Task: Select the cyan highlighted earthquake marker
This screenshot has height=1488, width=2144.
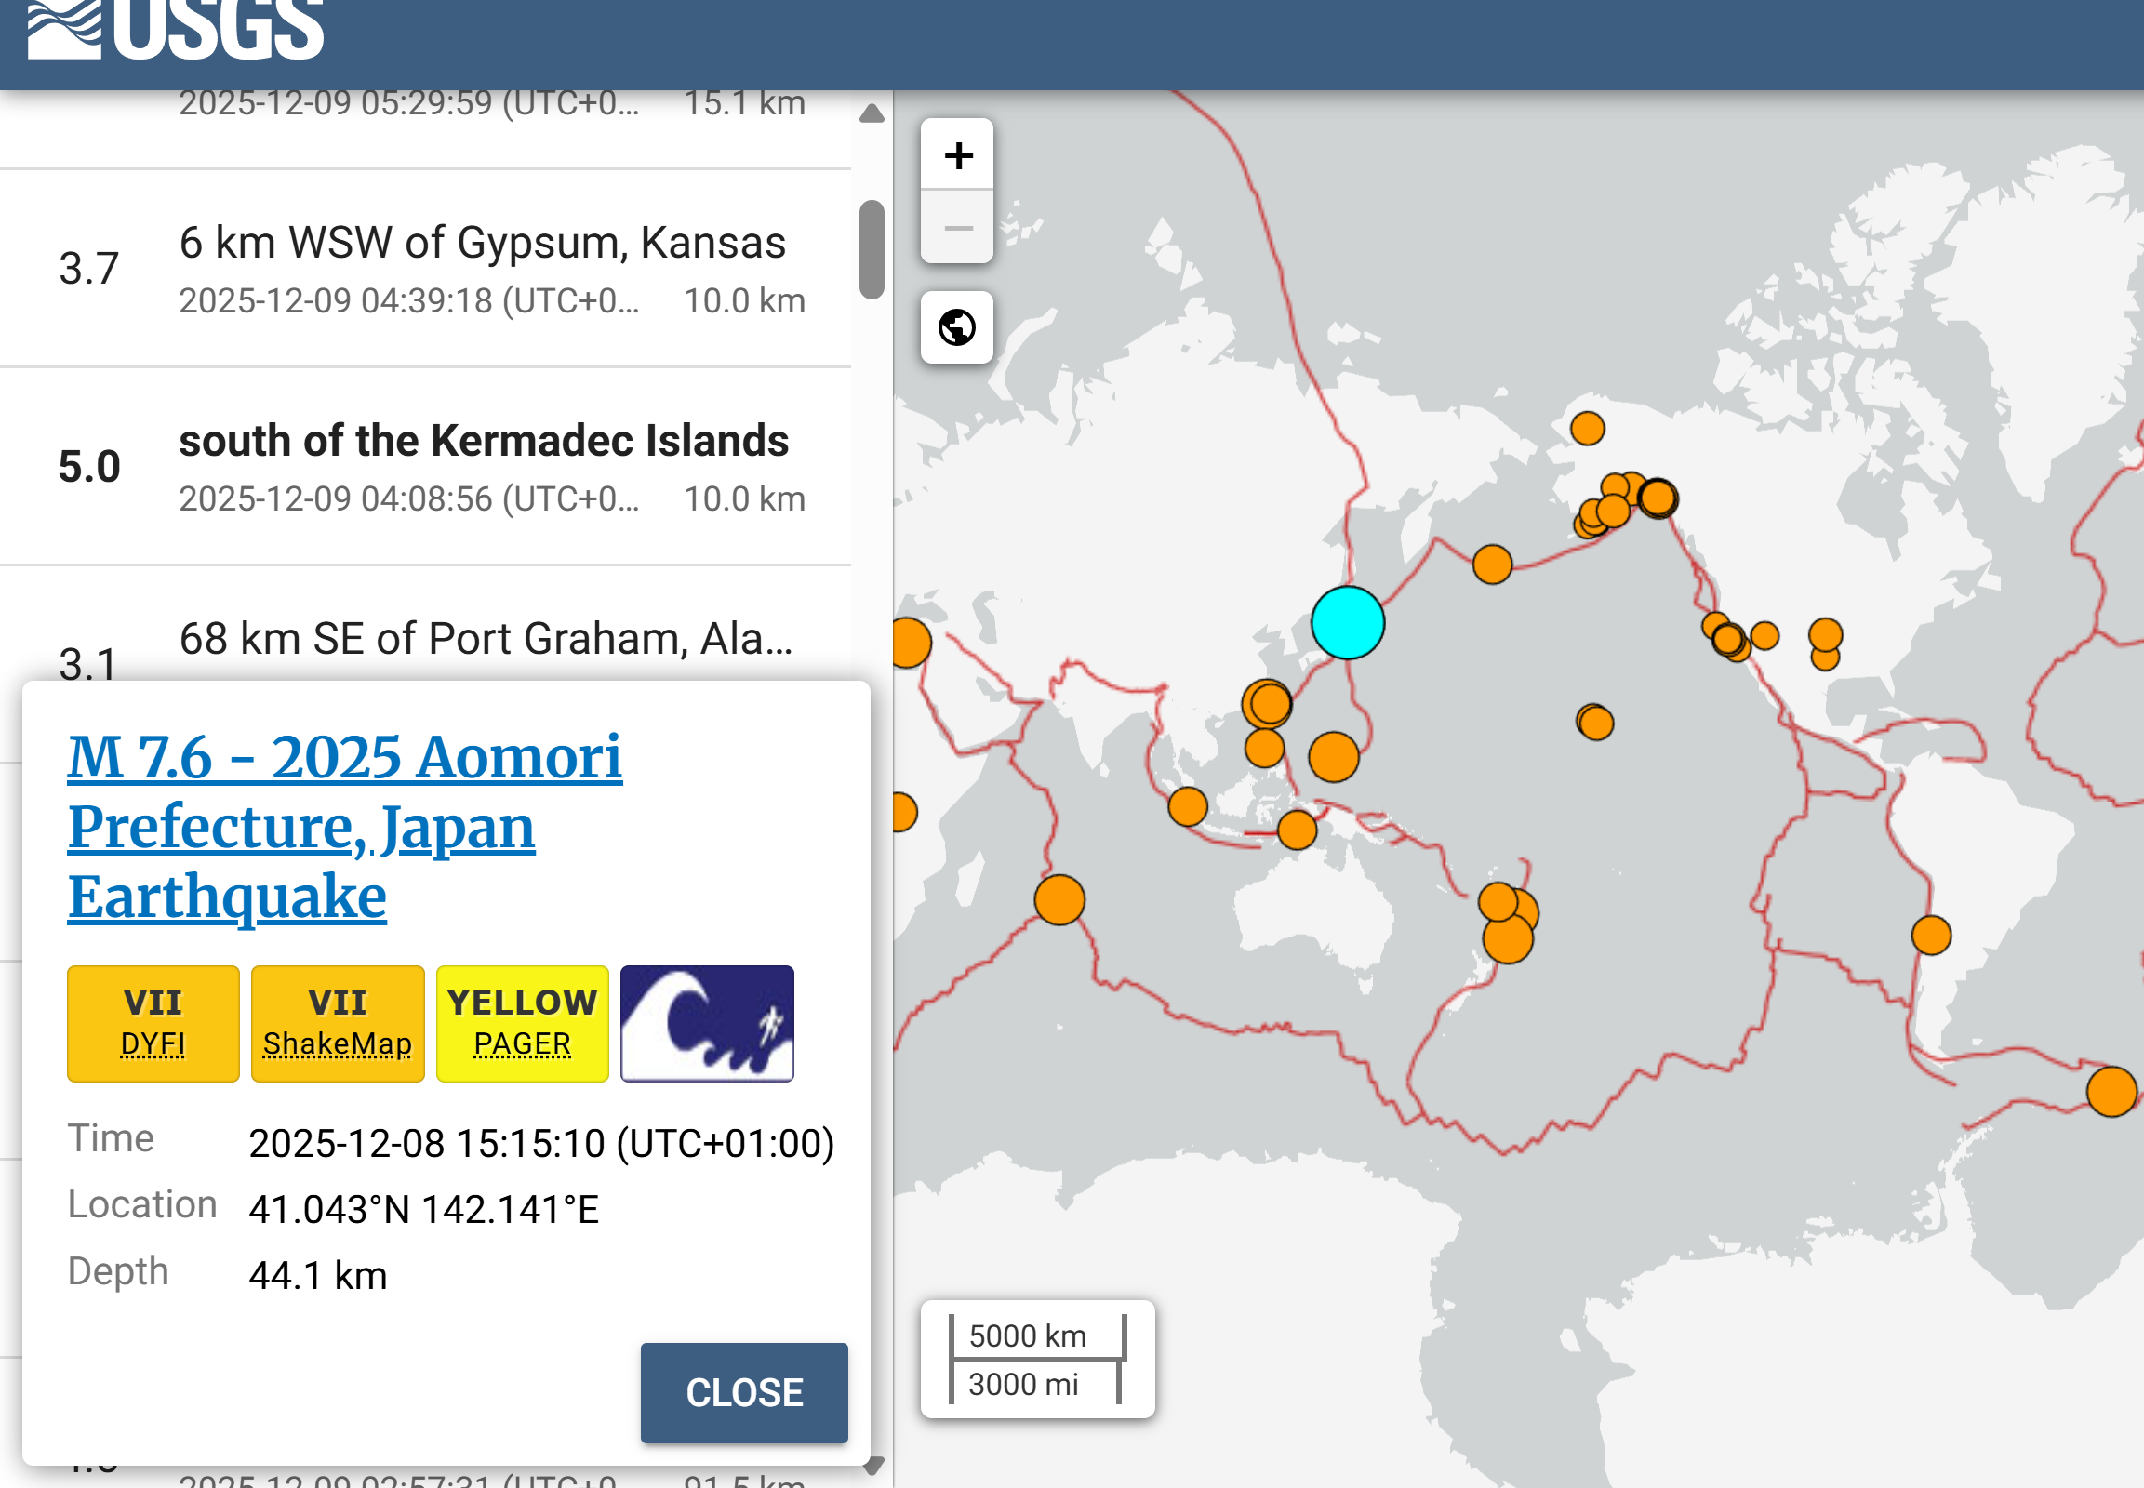Action: [x=1347, y=623]
